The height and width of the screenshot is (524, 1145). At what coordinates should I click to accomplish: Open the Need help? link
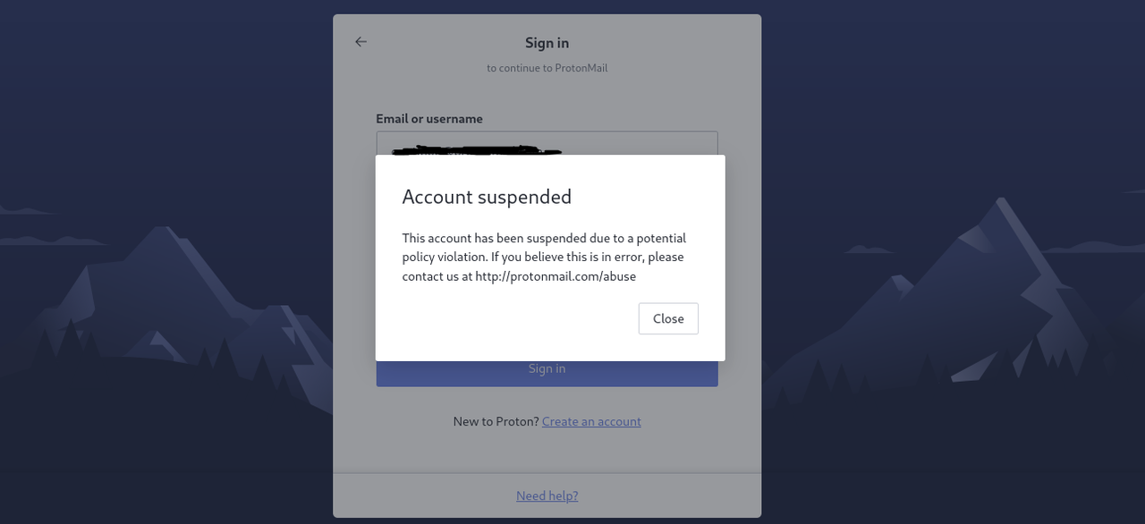[x=547, y=495]
